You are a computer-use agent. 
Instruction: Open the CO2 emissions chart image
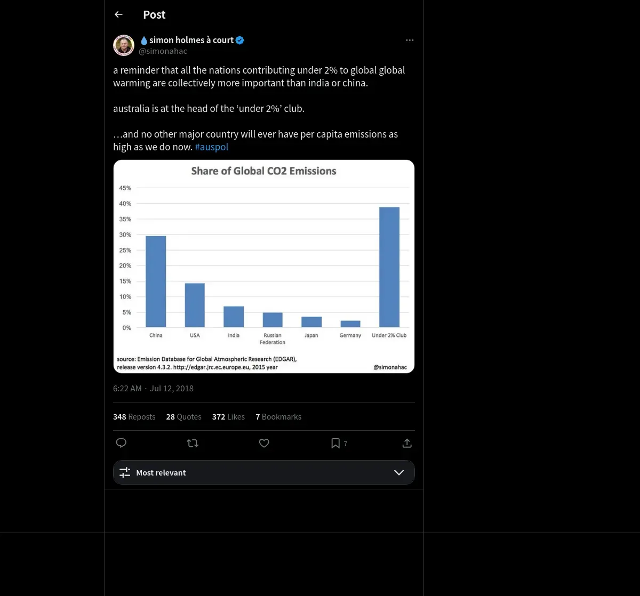point(263,266)
